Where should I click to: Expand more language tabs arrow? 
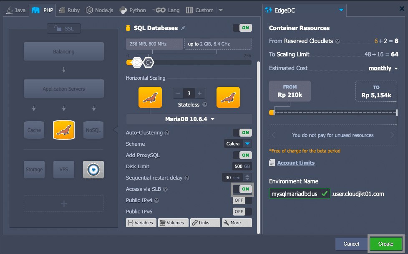(x=221, y=10)
